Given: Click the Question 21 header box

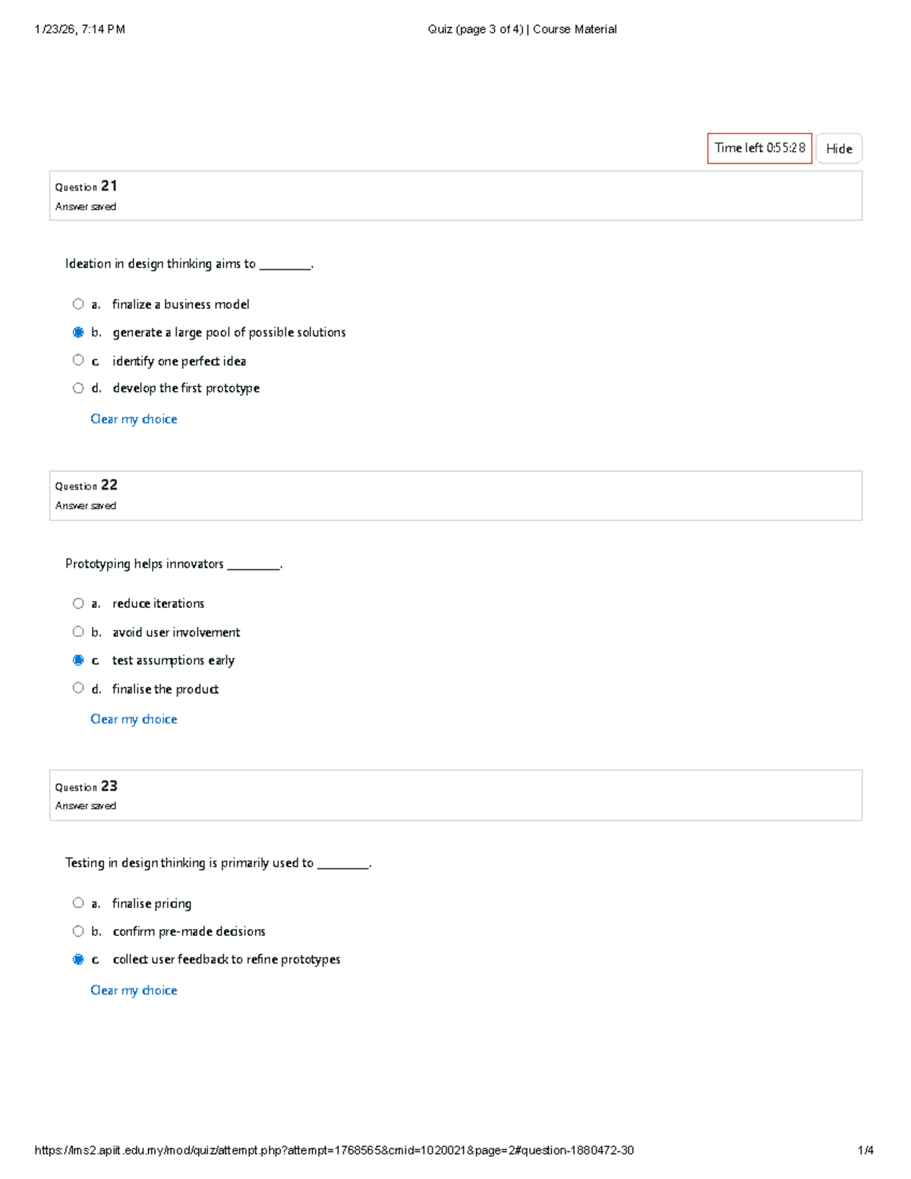Looking at the screenshot, I should (455, 196).
